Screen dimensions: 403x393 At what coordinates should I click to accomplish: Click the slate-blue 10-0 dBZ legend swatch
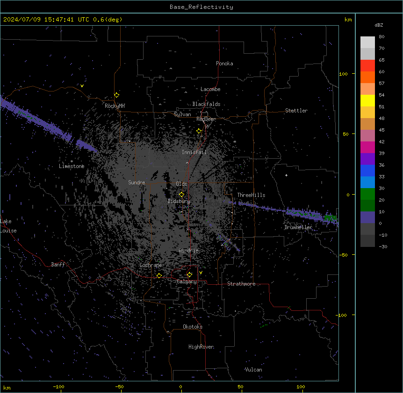pyautogui.click(x=367, y=218)
